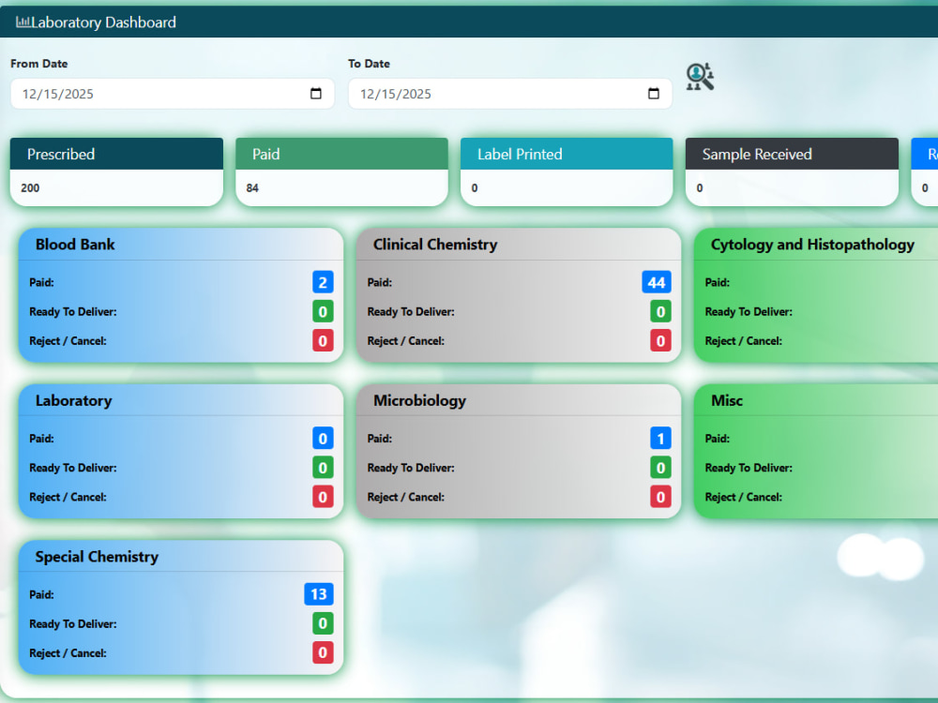Click Paid label in Blood Bank card
The height and width of the screenshot is (703, 938).
pyautogui.click(x=42, y=282)
